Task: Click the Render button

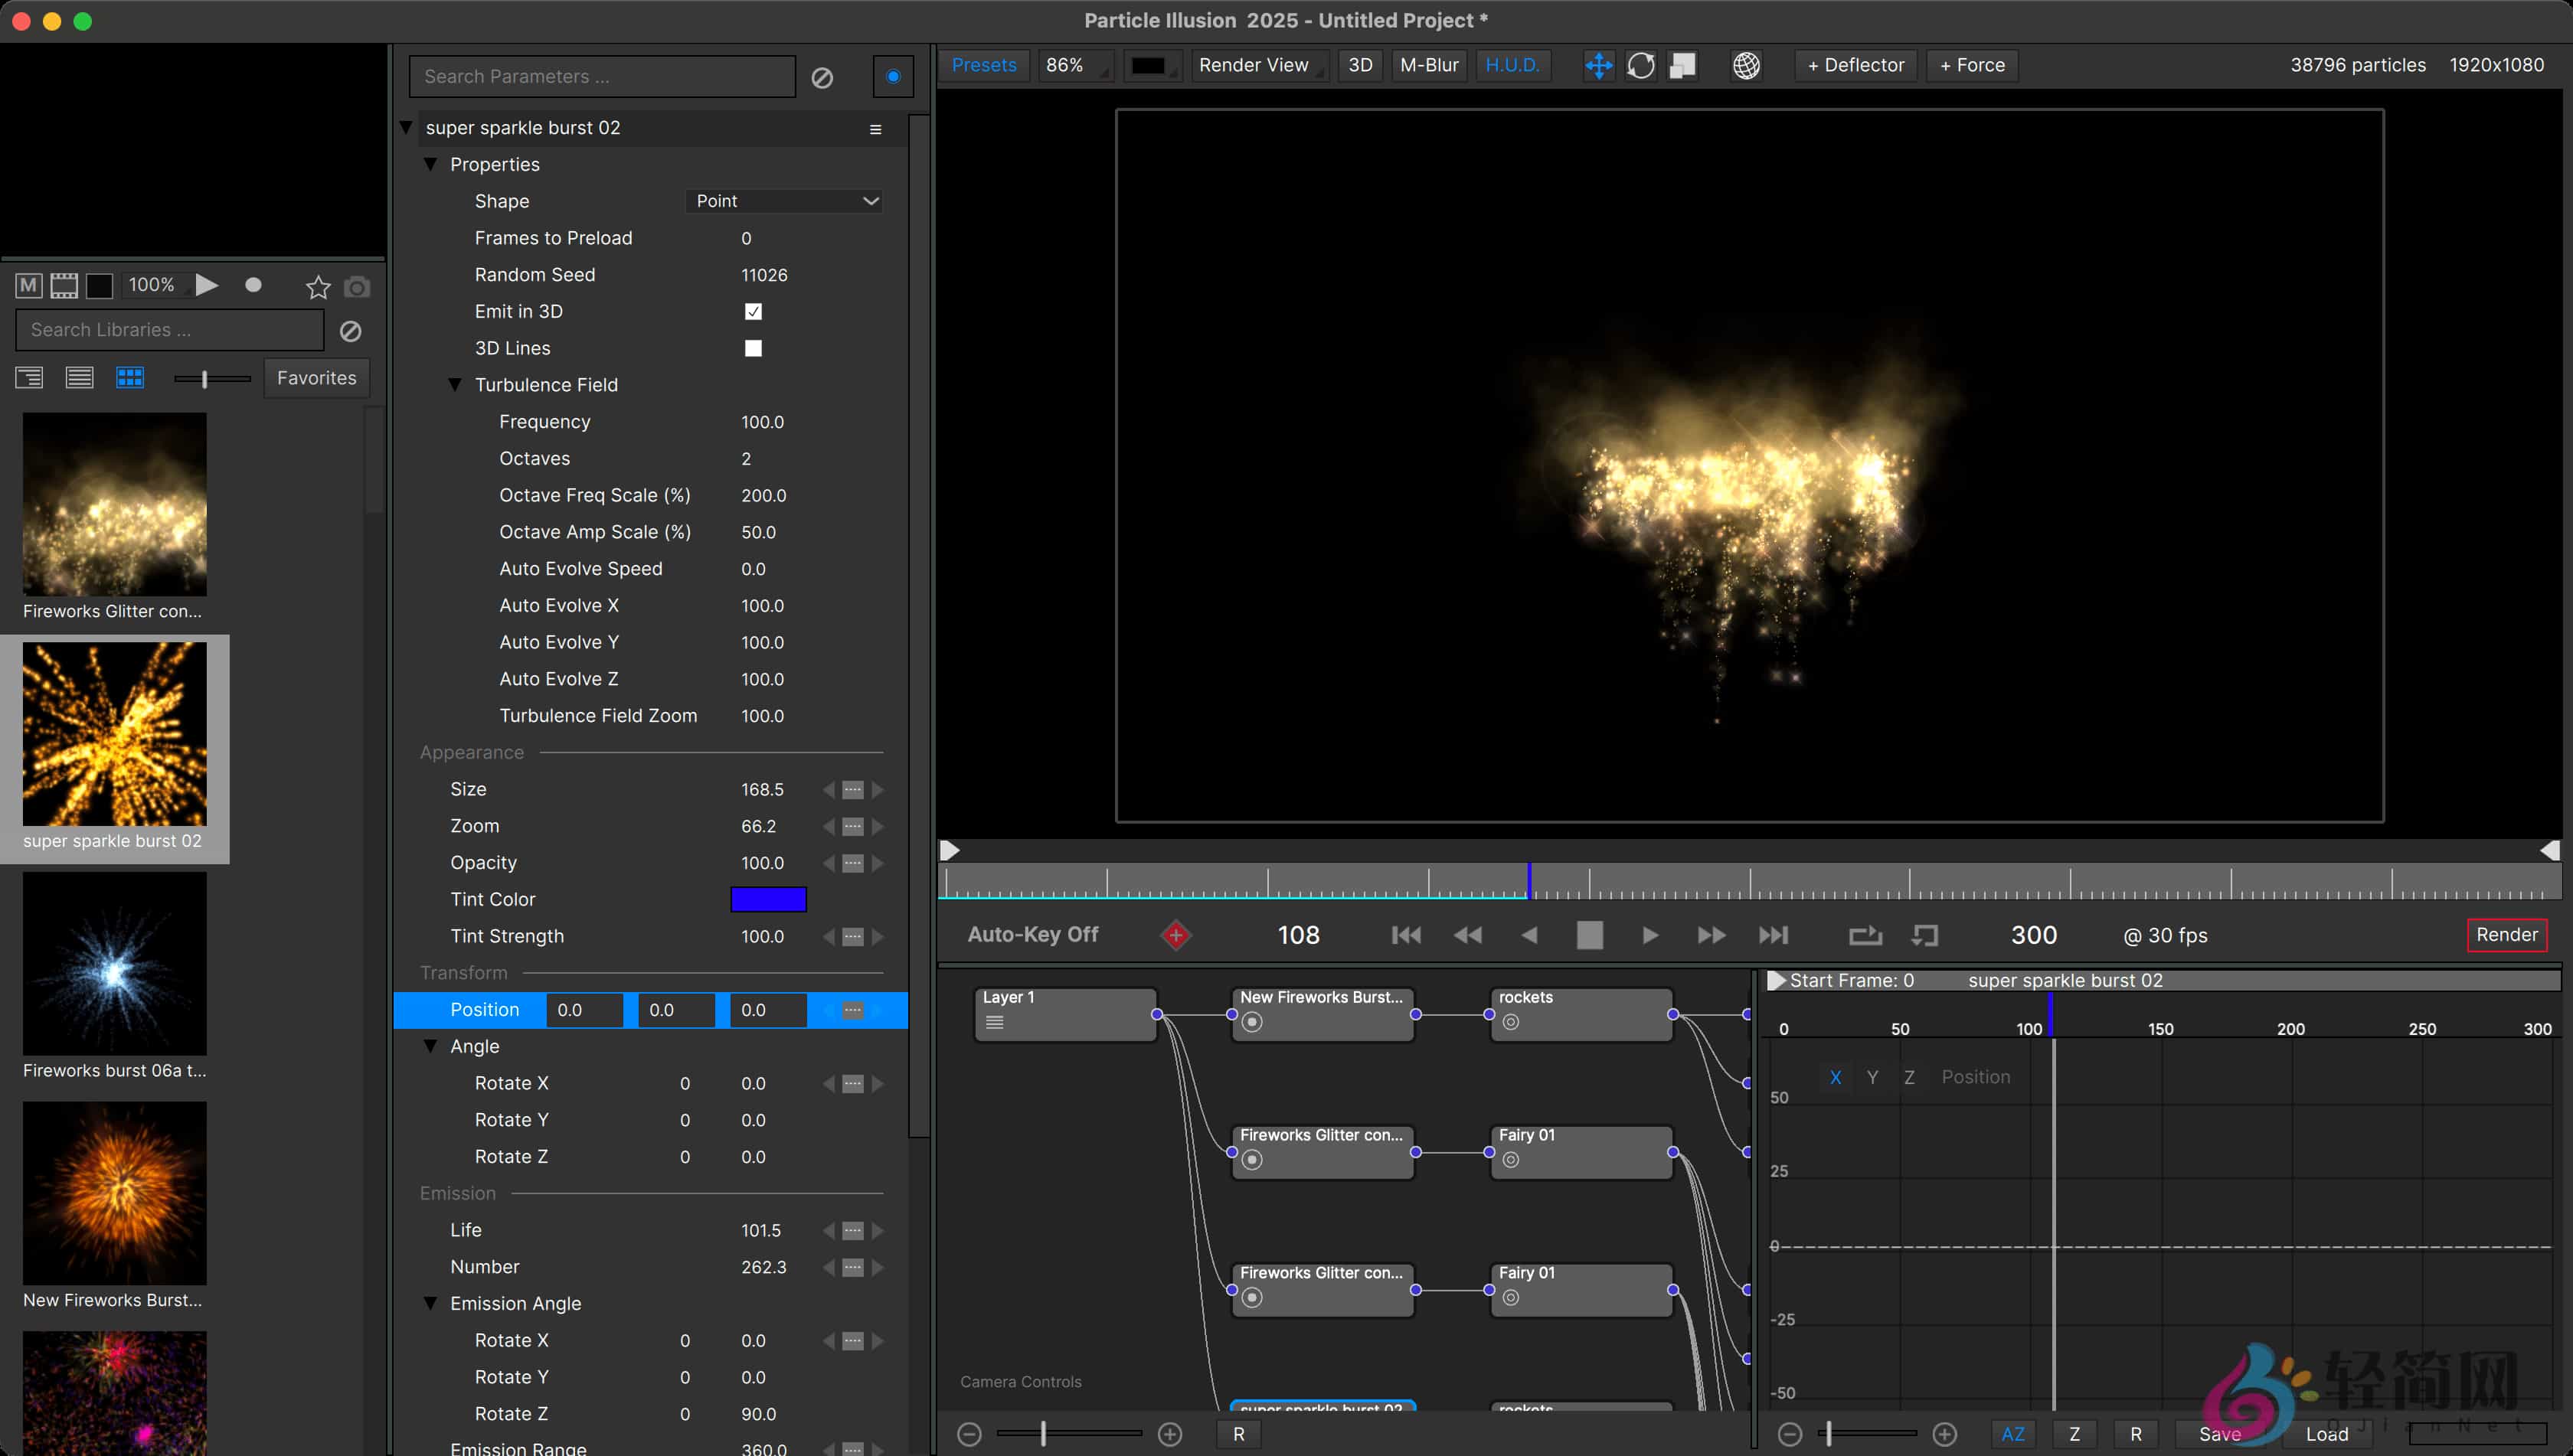Action: click(x=2508, y=934)
